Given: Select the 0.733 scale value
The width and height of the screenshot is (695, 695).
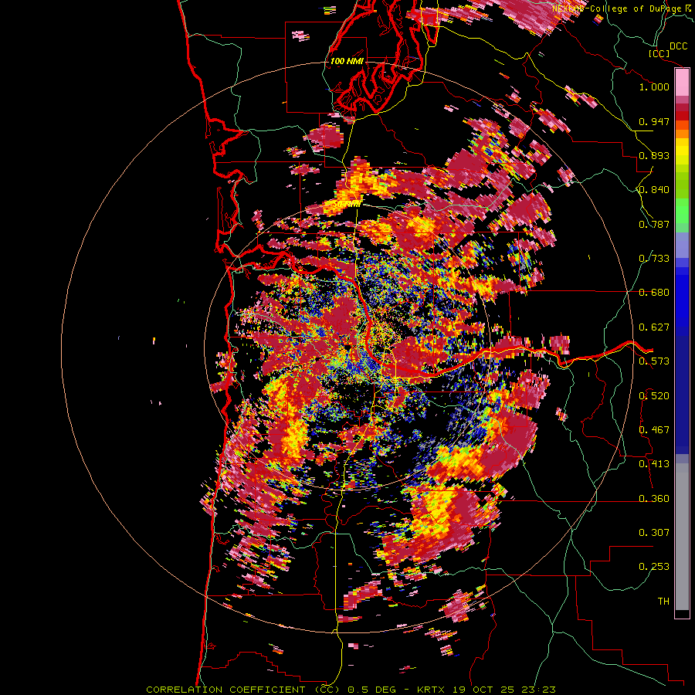Looking at the screenshot, I should 654,259.
